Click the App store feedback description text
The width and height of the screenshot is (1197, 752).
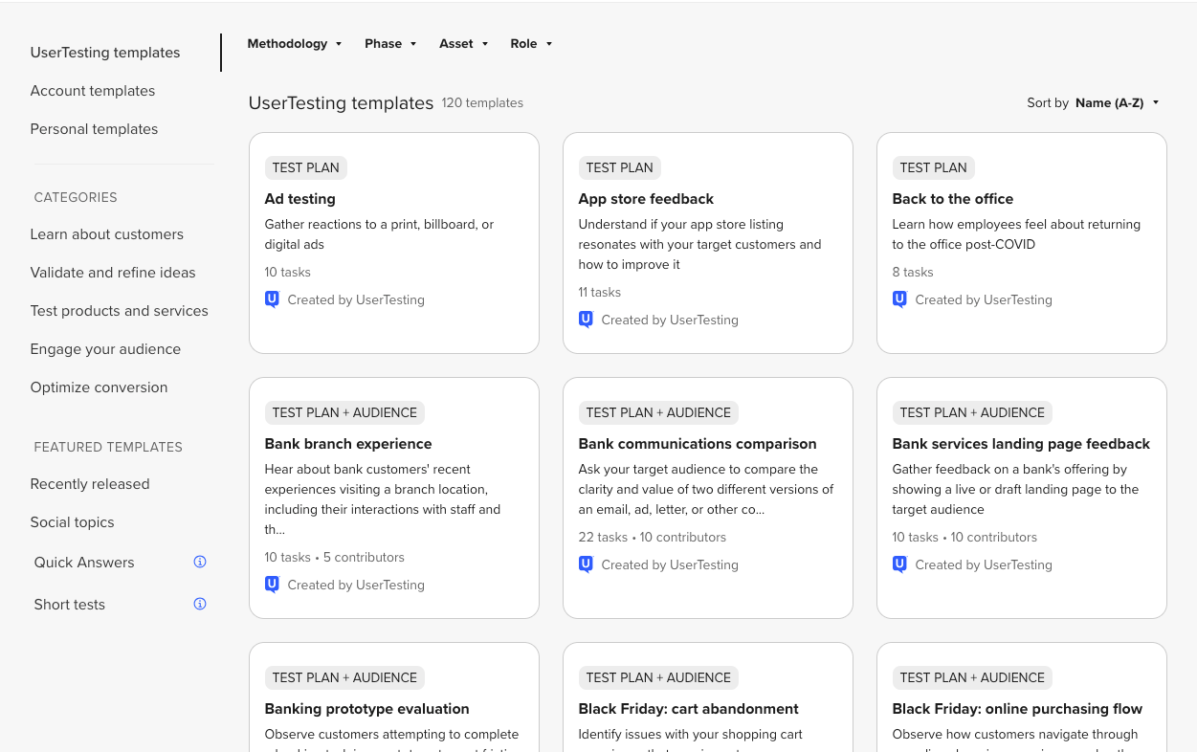coord(699,244)
